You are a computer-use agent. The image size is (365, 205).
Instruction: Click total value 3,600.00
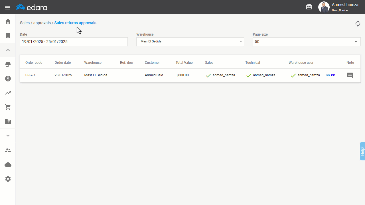click(x=182, y=75)
